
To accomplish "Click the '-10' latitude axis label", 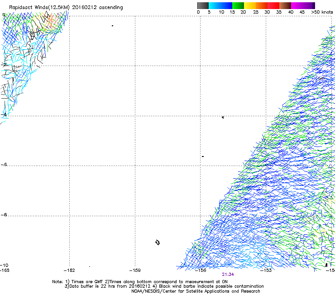I will [x=4, y=265].
